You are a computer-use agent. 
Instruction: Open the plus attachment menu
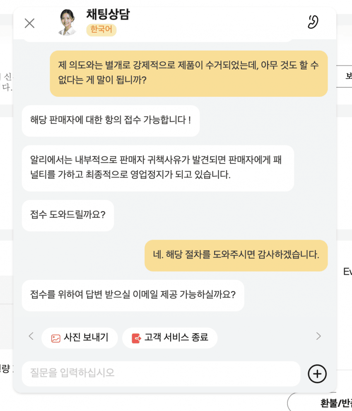[x=317, y=374]
